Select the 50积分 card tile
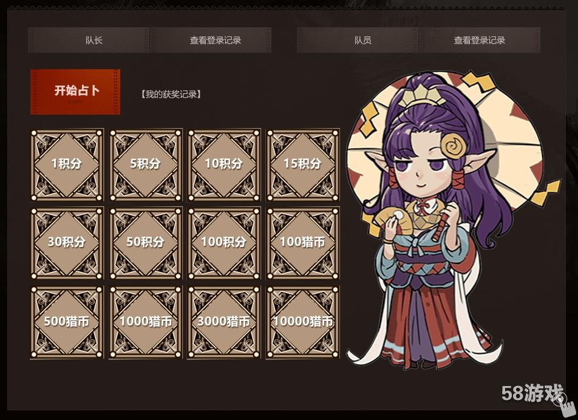The height and width of the screenshot is (420, 578). [x=146, y=243]
